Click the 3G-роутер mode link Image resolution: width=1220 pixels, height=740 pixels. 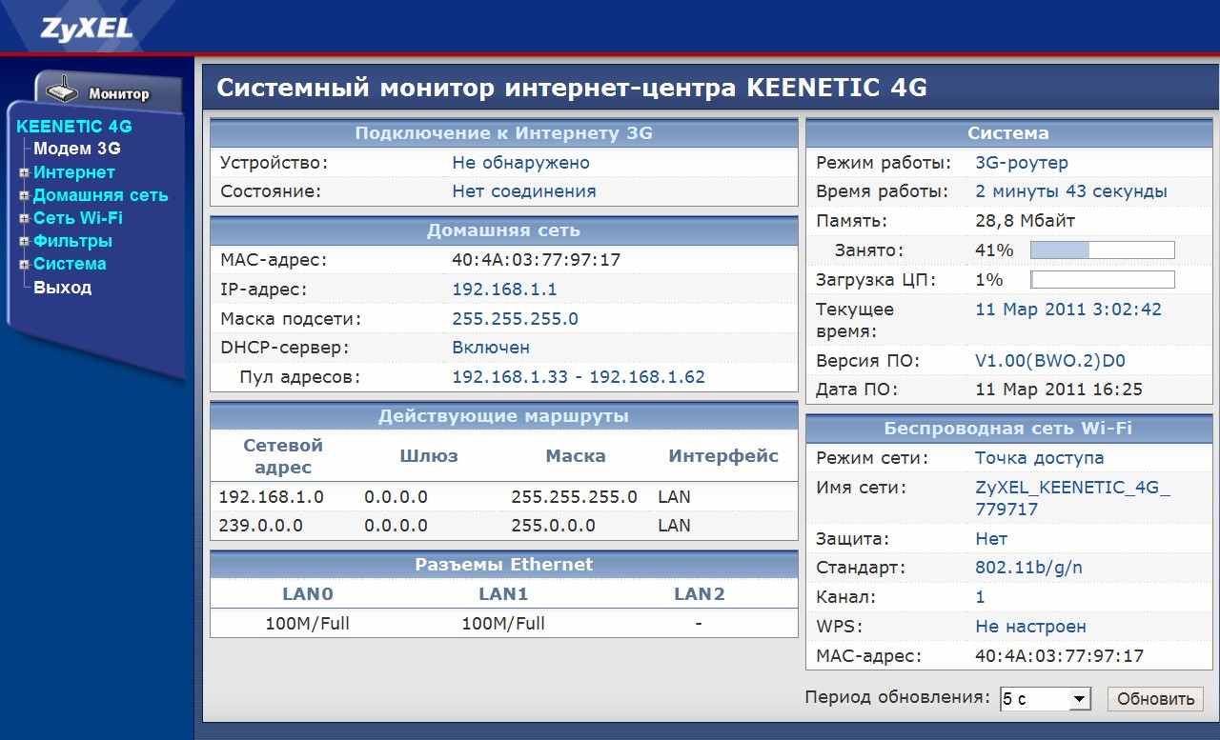pyautogui.click(x=1022, y=163)
